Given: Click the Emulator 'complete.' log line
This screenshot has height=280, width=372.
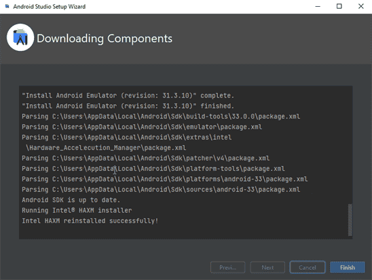Looking at the screenshot, I should pos(128,96).
